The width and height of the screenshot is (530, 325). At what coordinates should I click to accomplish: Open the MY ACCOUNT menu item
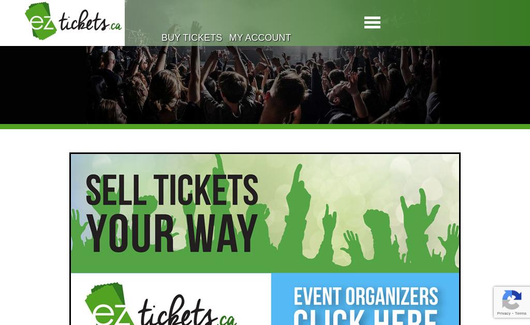[260, 38]
